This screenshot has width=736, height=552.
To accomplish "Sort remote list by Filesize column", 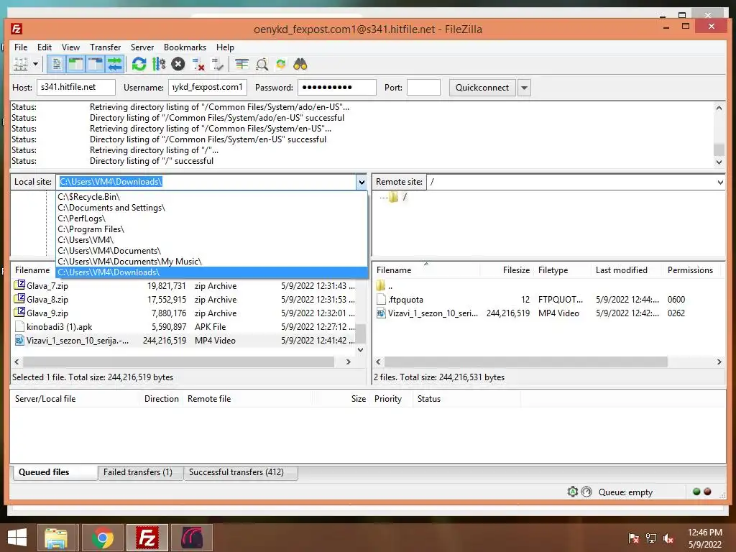I will coord(507,270).
